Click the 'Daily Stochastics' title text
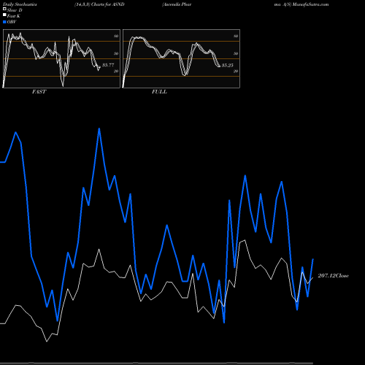 click(x=20, y=4)
